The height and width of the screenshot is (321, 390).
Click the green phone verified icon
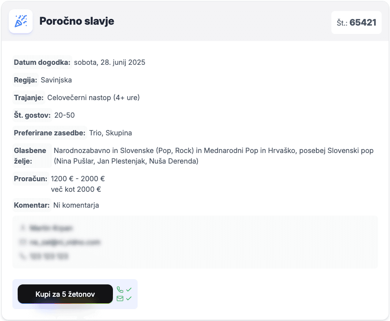[x=120, y=290]
